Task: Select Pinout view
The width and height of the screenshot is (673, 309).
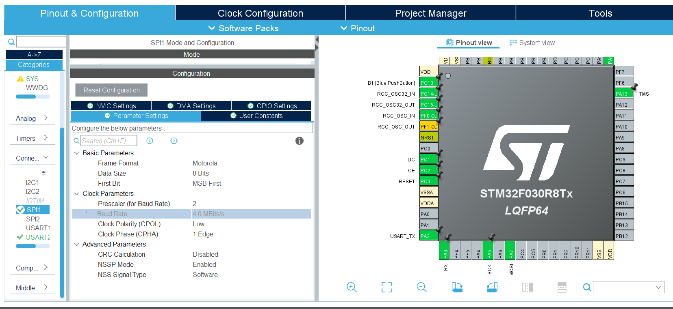Action: tap(469, 43)
